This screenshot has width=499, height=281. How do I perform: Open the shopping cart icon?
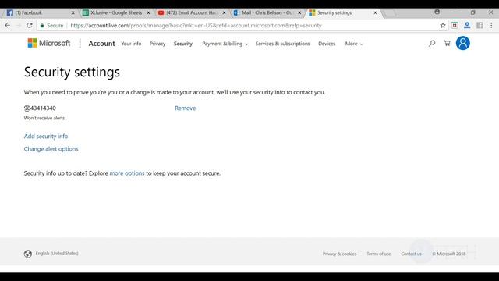click(x=447, y=44)
